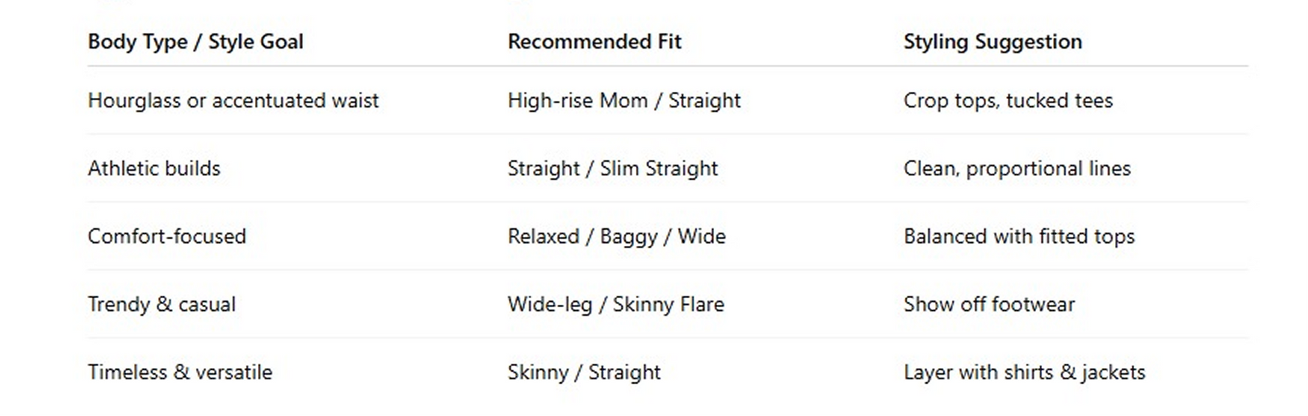Click Balanced with fitted tops cell
This screenshot has height=416, width=1308.
tap(1019, 236)
